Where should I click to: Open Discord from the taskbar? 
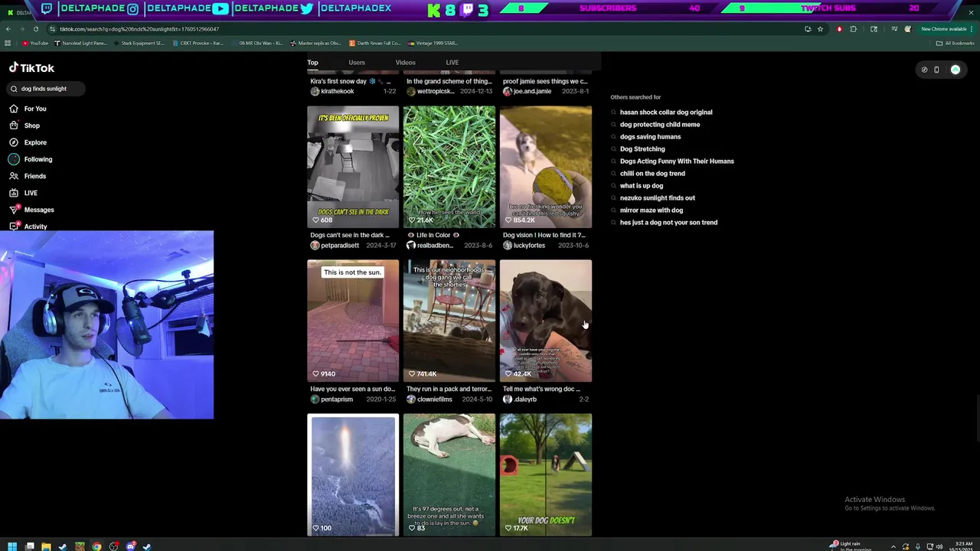point(130,546)
